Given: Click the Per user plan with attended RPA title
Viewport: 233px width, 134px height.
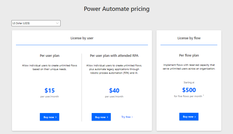Looking at the screenshot, I should click(114, 56).
